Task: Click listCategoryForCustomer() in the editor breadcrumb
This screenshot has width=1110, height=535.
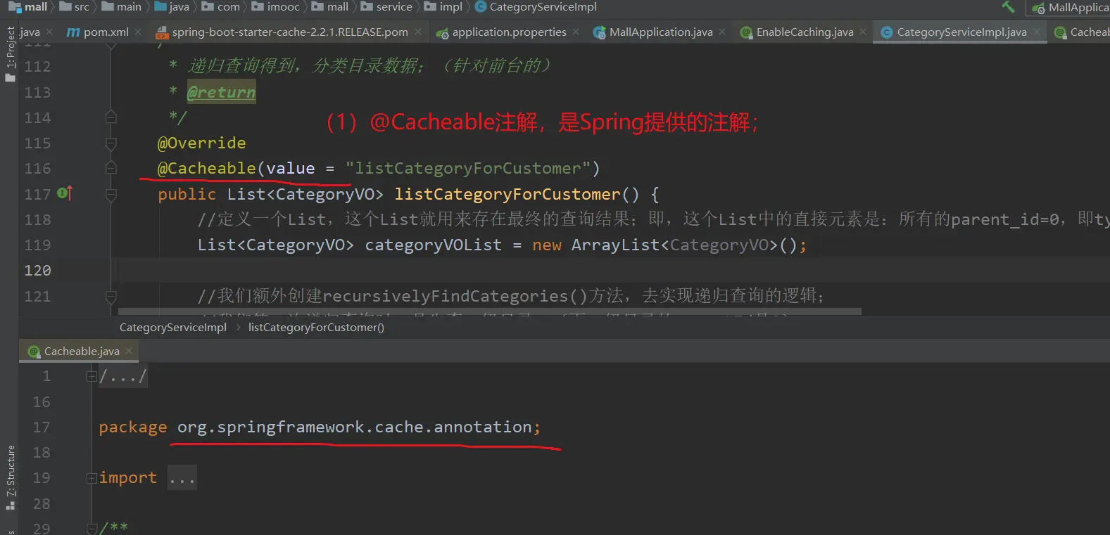Action: pos(316,328)
